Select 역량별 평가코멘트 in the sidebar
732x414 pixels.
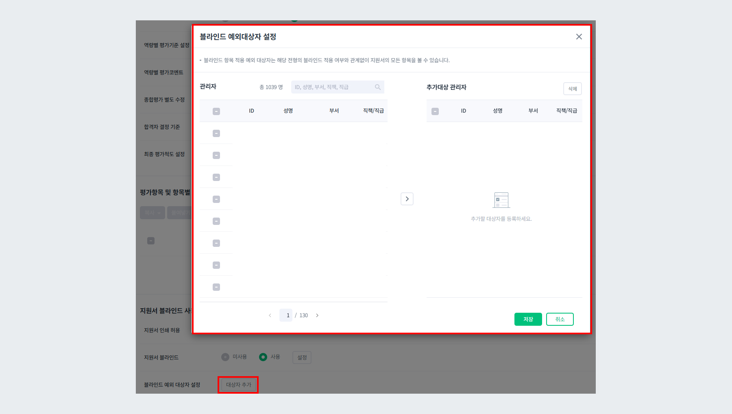tap(163, 72)
